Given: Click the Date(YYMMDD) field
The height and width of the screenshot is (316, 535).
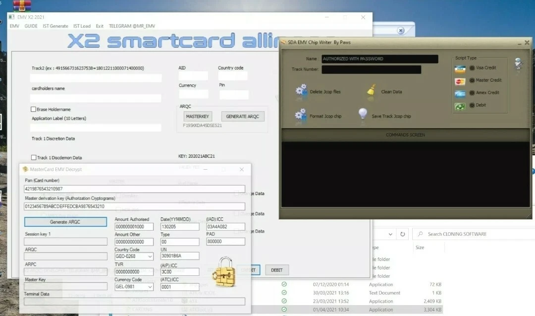Looking at the screenshot, I should (180, 227).
